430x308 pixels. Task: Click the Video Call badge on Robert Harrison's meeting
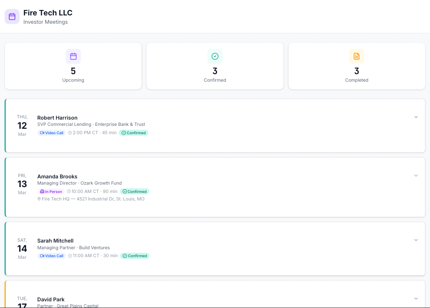click(x=51, y=133)
